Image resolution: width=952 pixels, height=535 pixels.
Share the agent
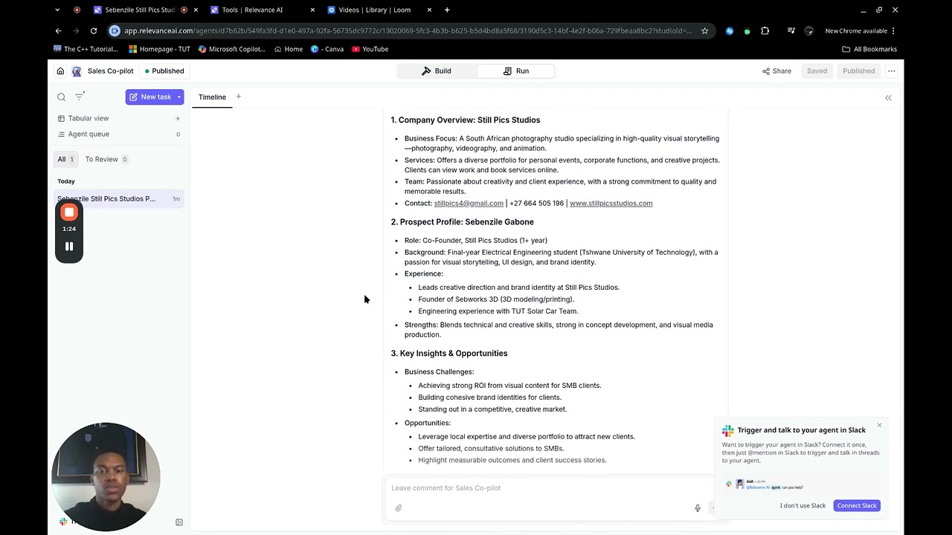(776, 71)
